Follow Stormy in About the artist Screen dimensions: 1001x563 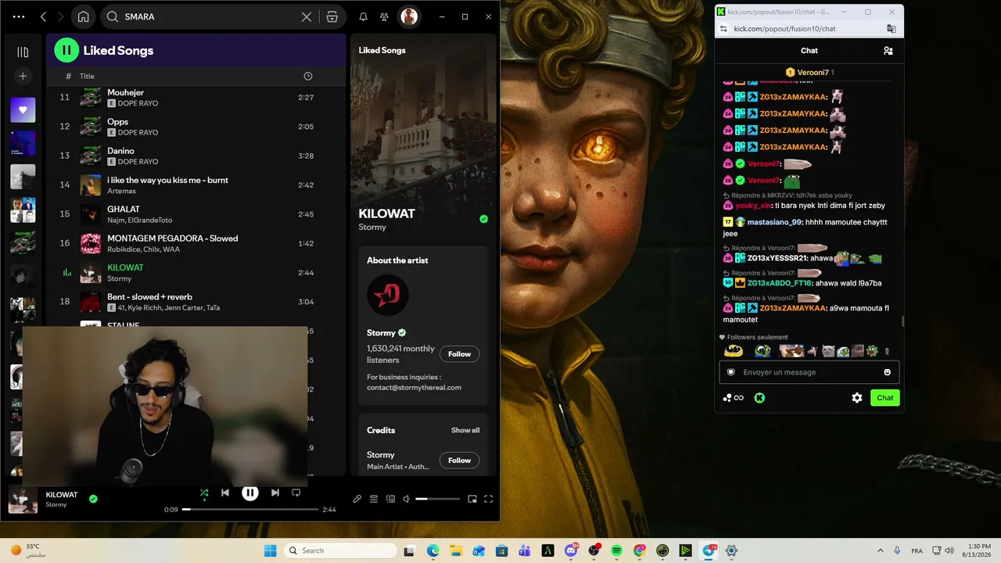coord(459,354)
